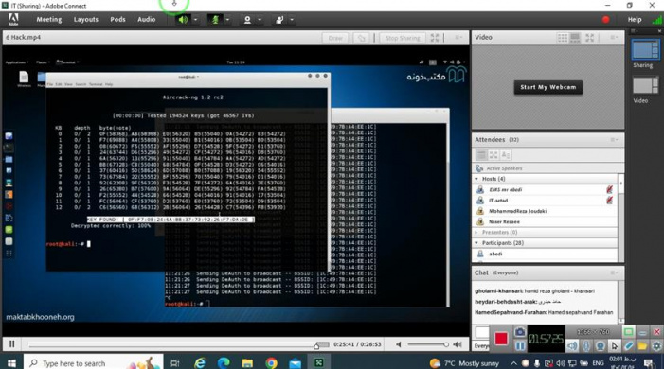This screenshot has width=664, height=369.
Task: Open the recorder output folder icon
Action: tap(642, 345)
